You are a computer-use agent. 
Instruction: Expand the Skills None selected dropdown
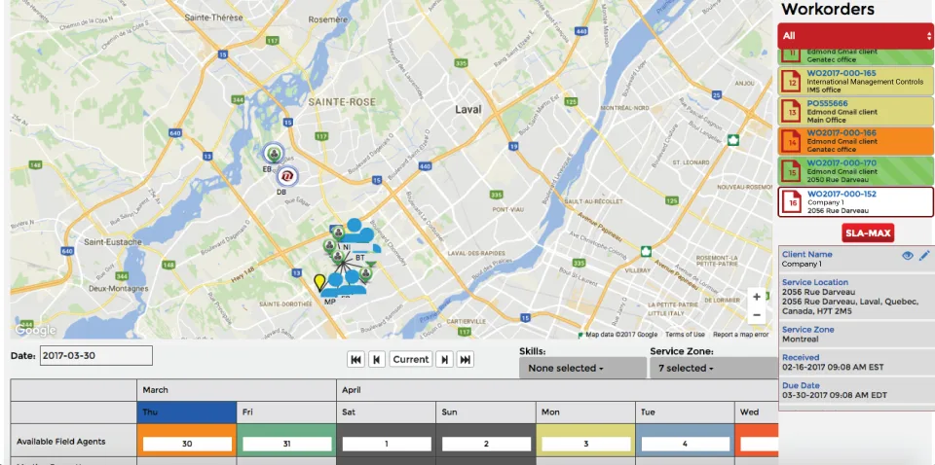[x=582, y=368]
